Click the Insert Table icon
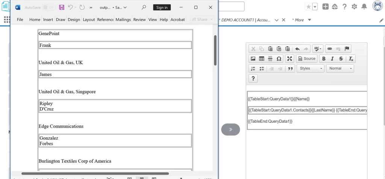Viewport: 385px width, 179px height. point(262,59)
